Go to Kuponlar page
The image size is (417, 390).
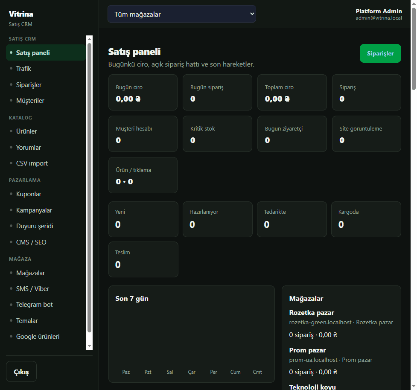(x=46, y=194)
